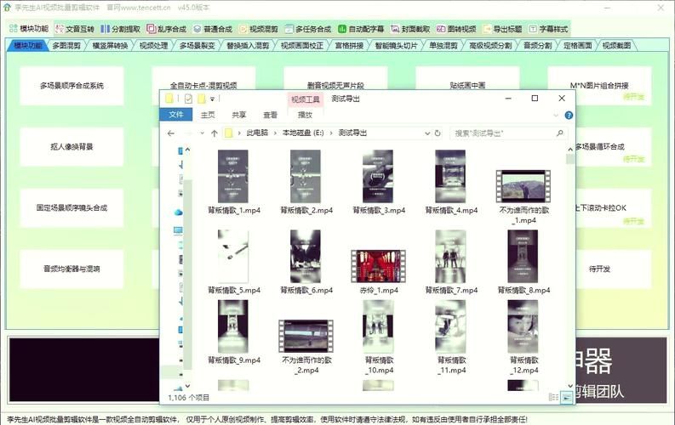The image size is (675, 425).
Task: Open the recent locations dropdown arrow
Action: pyautogui.click(x=203, y=133)
